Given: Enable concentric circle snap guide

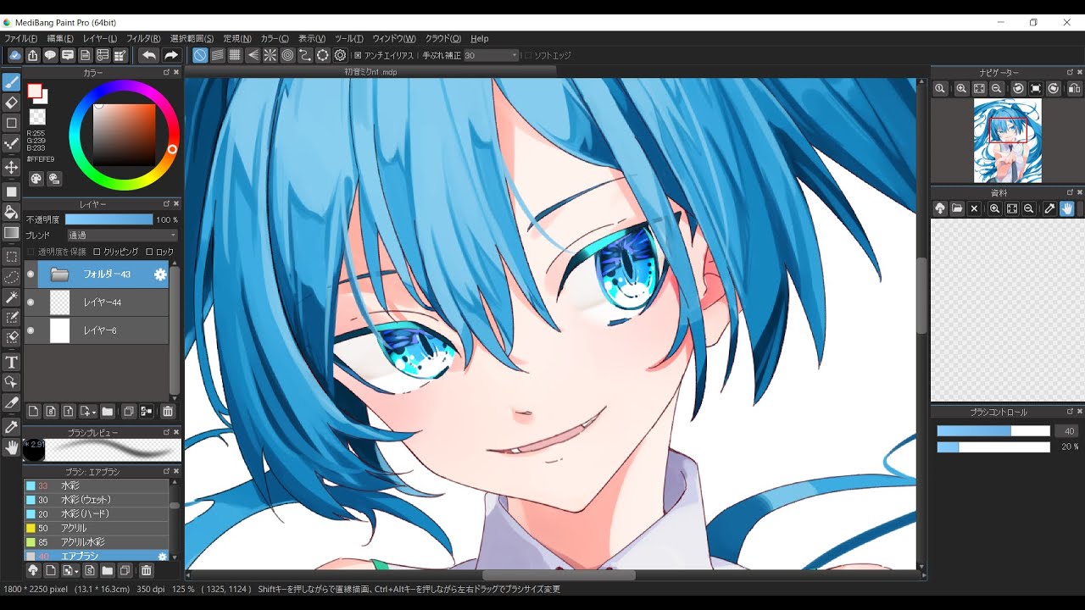Looking at the screenshot, I should pos(287,55).
